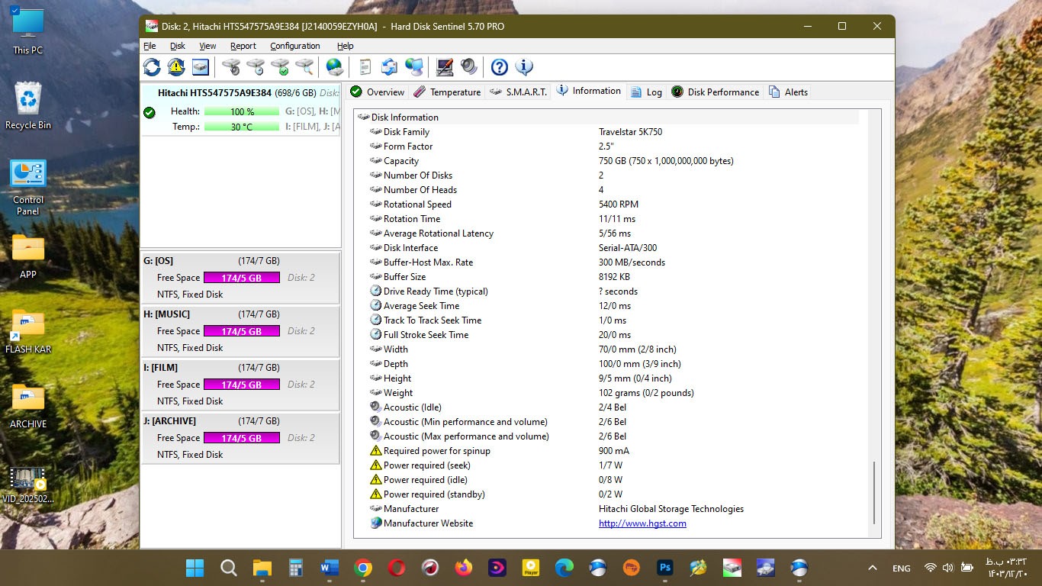This screenshot has height=586, width=1042.
Task: Click the blue info bubble About icon
Action: (x=524, y=67)
